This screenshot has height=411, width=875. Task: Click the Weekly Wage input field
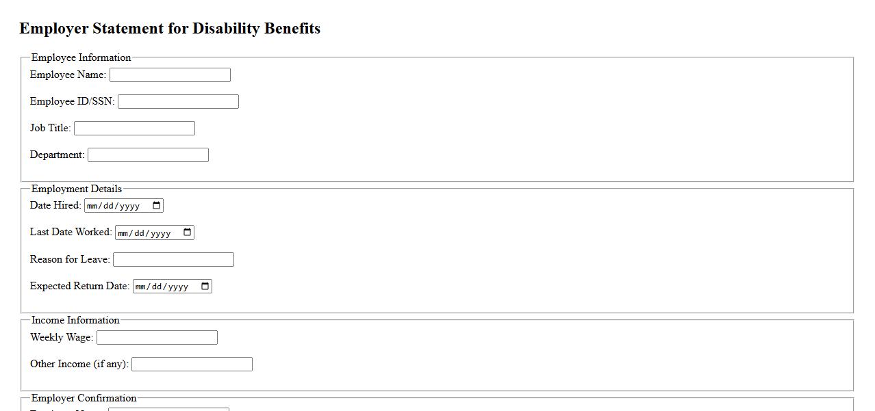(x=157, y=338)
